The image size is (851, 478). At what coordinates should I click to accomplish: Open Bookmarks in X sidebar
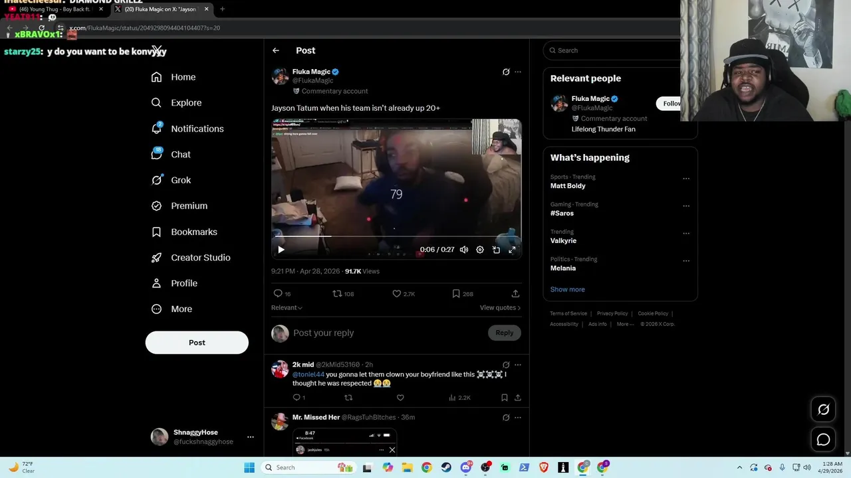coord(184,232)
